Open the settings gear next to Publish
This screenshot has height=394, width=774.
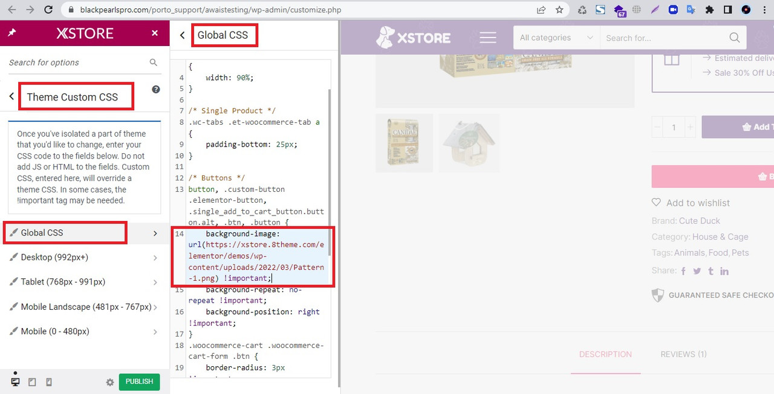(x=110, y=382)
